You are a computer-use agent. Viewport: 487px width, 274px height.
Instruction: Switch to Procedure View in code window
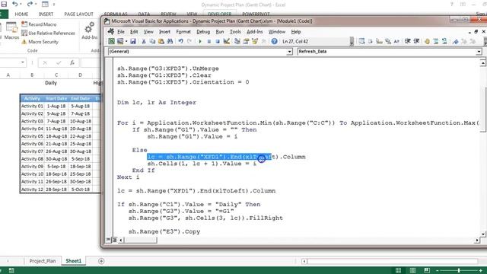click(108, 240)
